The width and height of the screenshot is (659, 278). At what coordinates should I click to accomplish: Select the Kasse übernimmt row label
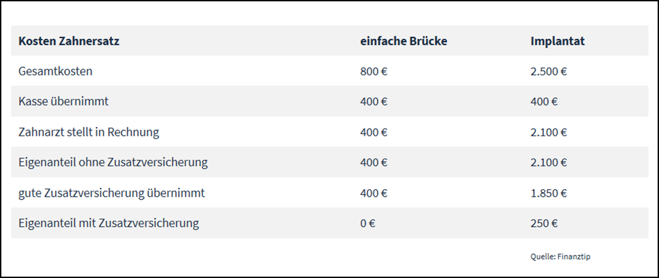coord(63,101)
